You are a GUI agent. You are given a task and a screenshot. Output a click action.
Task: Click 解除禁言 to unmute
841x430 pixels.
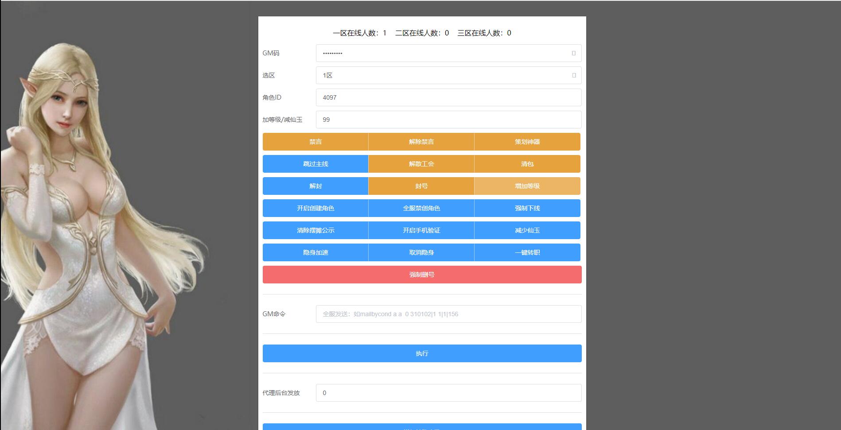pyautogui.click(x=421, y=142)
